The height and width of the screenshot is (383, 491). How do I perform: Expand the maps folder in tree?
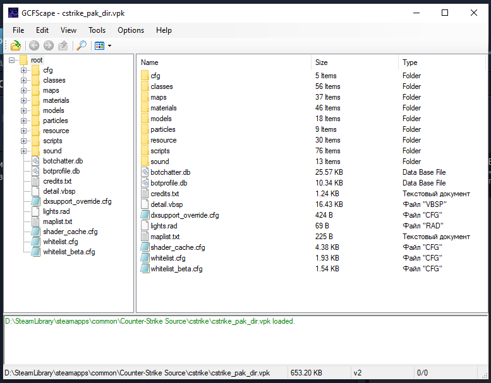23,90
